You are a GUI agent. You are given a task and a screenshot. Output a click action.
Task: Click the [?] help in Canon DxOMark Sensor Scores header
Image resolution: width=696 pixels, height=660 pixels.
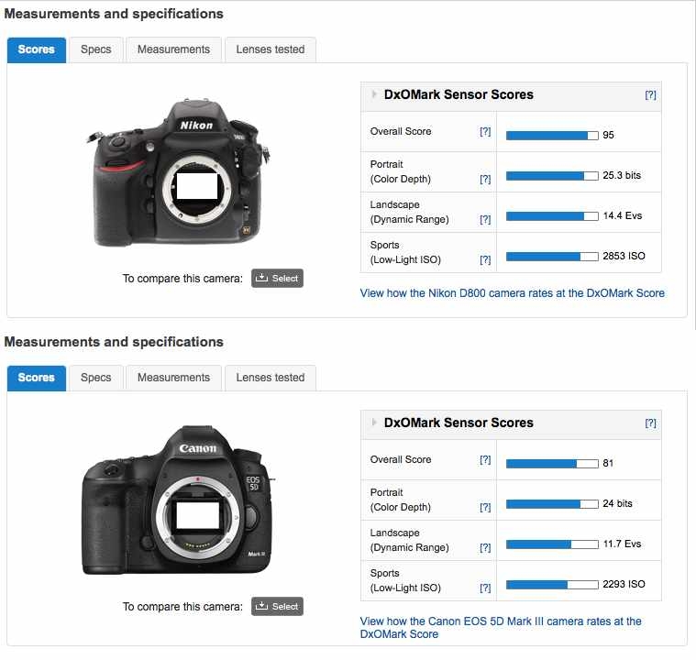(650, 423)
